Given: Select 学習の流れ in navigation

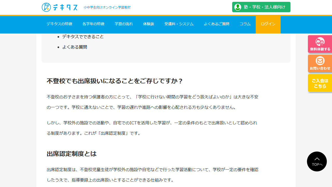Looking at the screenshot, I should pos(124,24).
